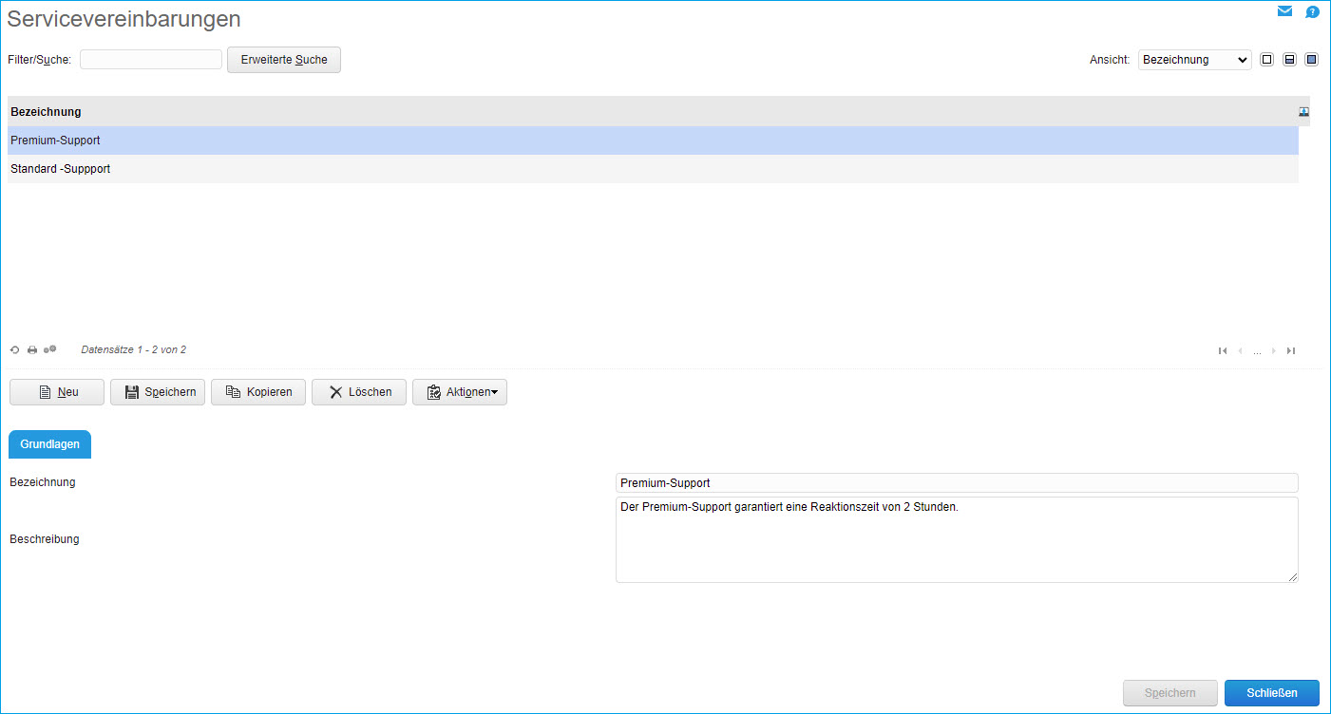Sort by Bezeichnung column header
1331x714 pixels.
coord(46,112)
